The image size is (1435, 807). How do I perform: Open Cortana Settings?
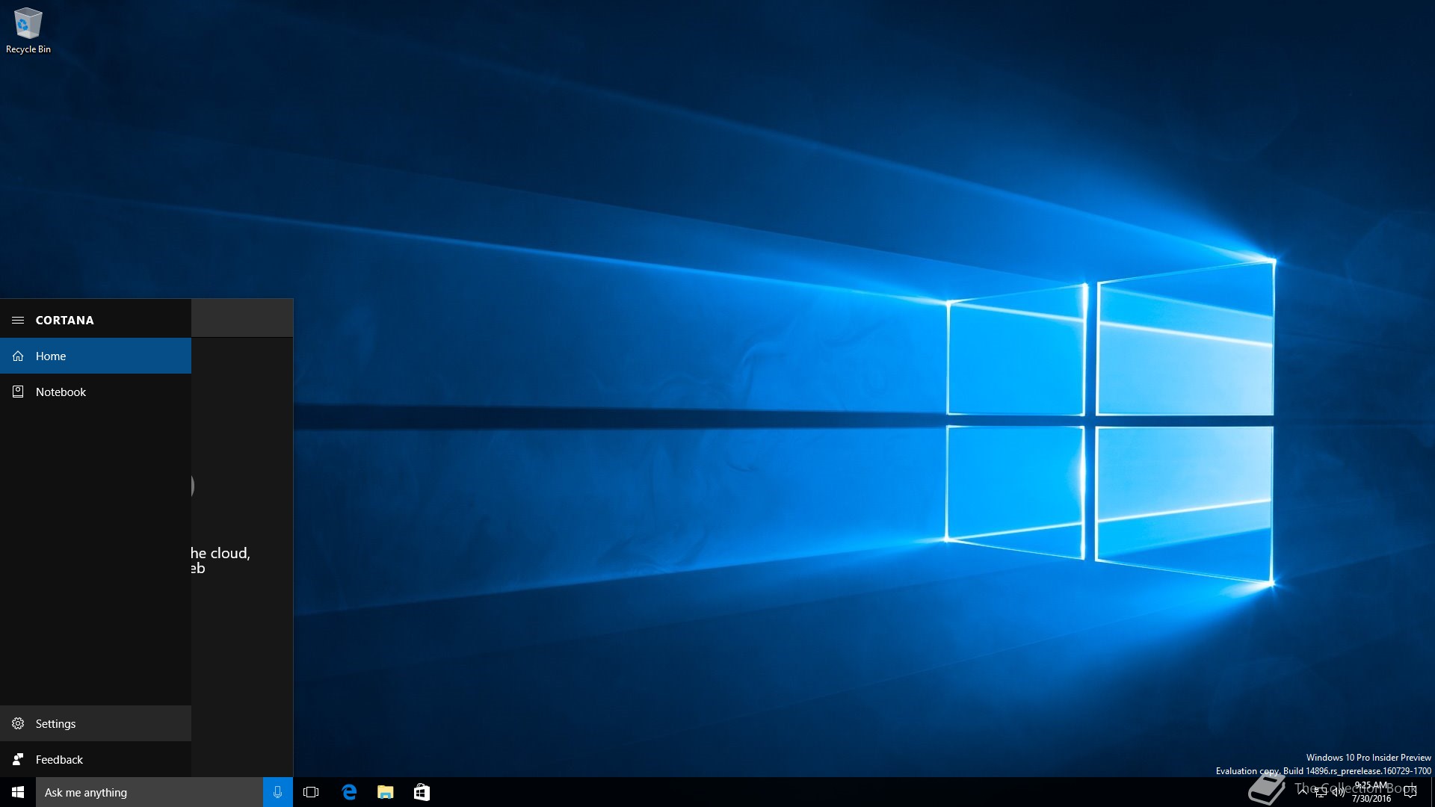(96, 723)
